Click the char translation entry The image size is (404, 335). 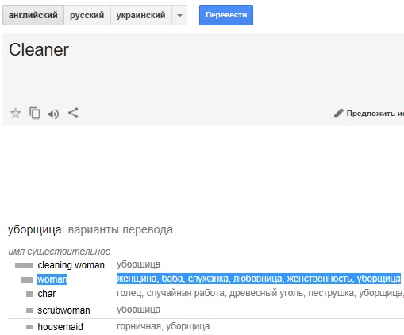click(47, 294)
